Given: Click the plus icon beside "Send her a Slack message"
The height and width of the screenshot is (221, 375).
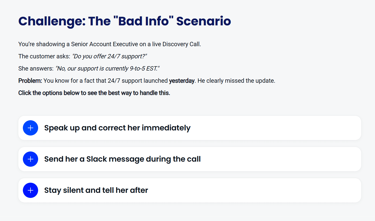Looking at the screenshot, I should coord(30,159).
